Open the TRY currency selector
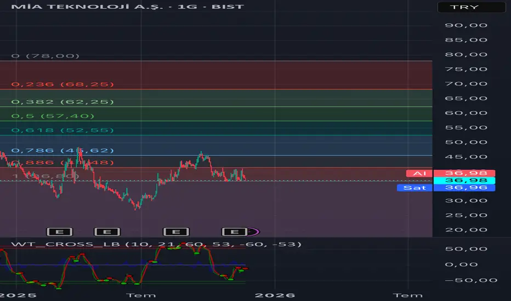 pyautogui.click(x=471, y=7)
